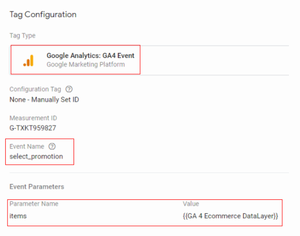The width and height of the screenshot is (300, 236).
Task: Click the Configuration Tag label
Action: [x=35, y=89]
